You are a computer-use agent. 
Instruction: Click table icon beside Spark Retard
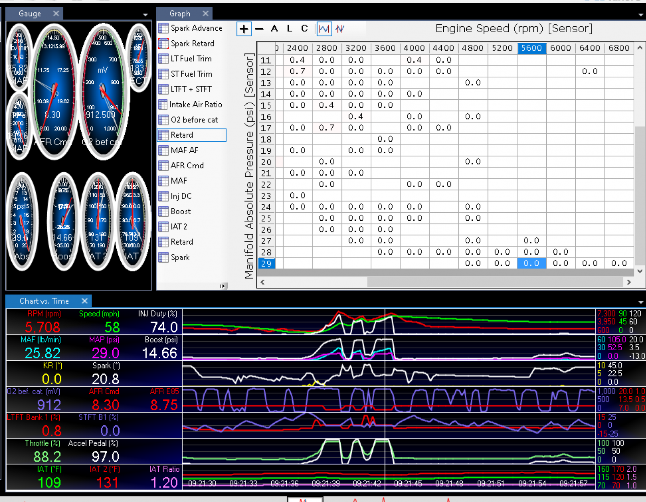tap(164, 44)
